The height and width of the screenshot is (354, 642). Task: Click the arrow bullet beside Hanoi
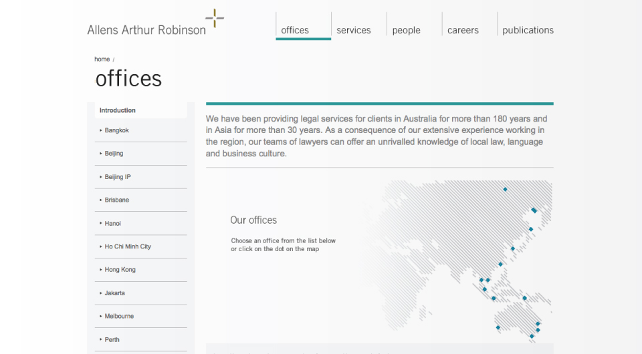(101, 223)
